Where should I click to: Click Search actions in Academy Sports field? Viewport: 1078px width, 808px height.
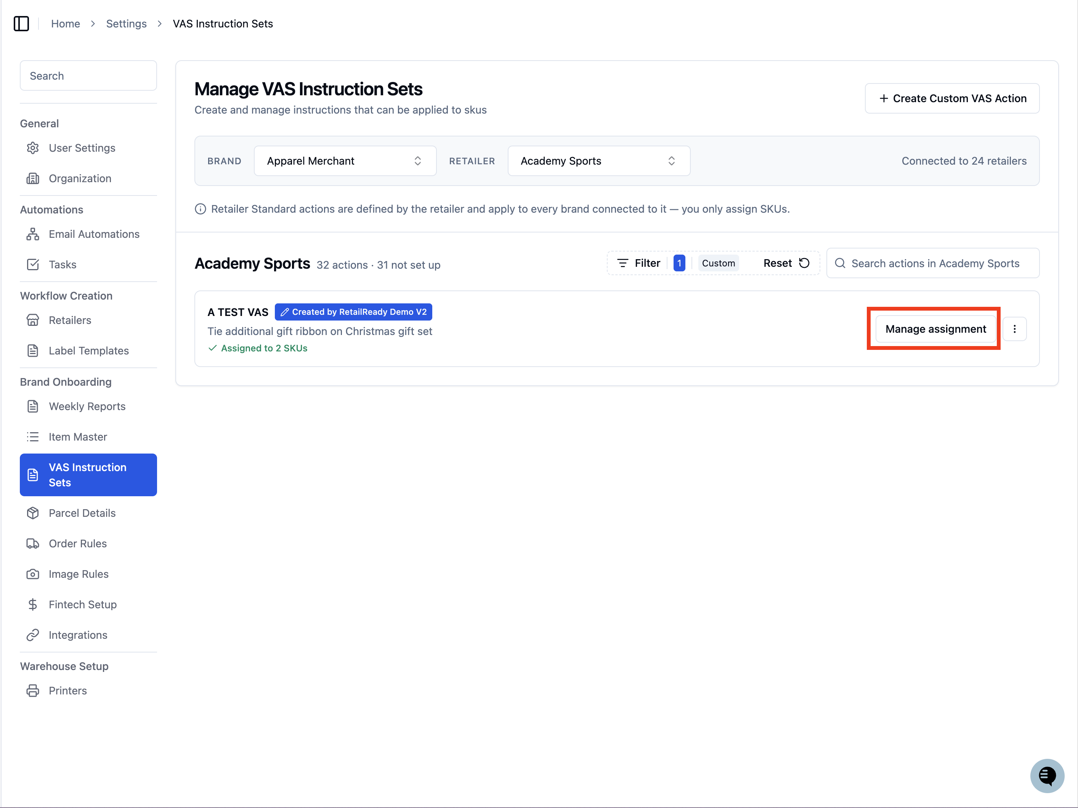(x=933, y=263)
